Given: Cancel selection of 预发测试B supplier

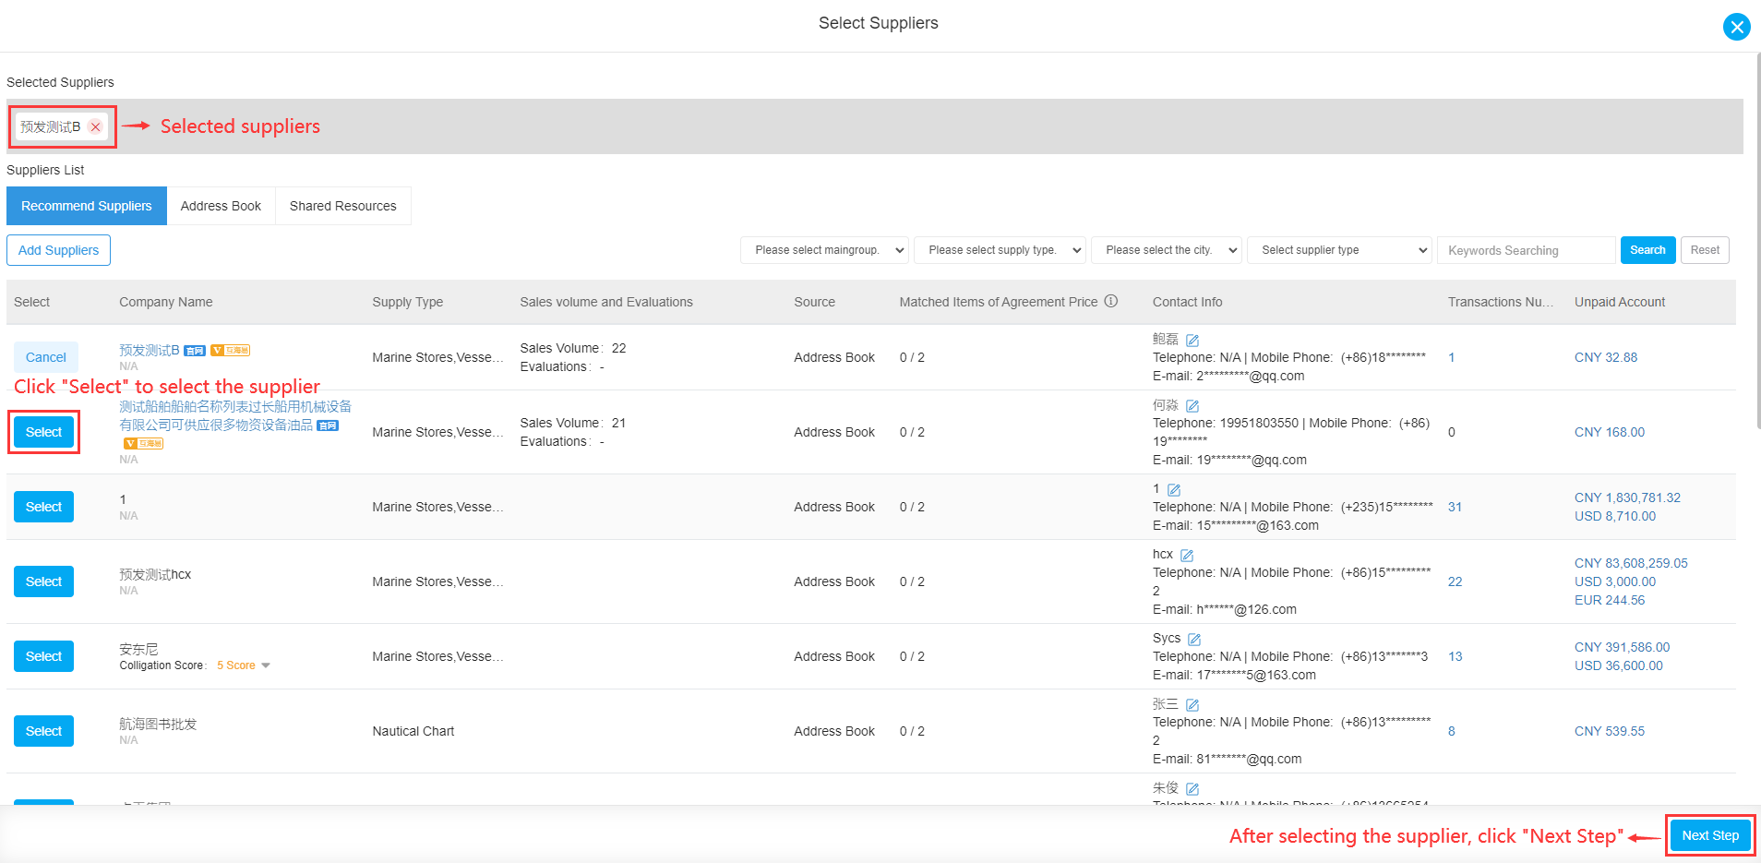Looking at the screenshot, I should coord(46,357).
